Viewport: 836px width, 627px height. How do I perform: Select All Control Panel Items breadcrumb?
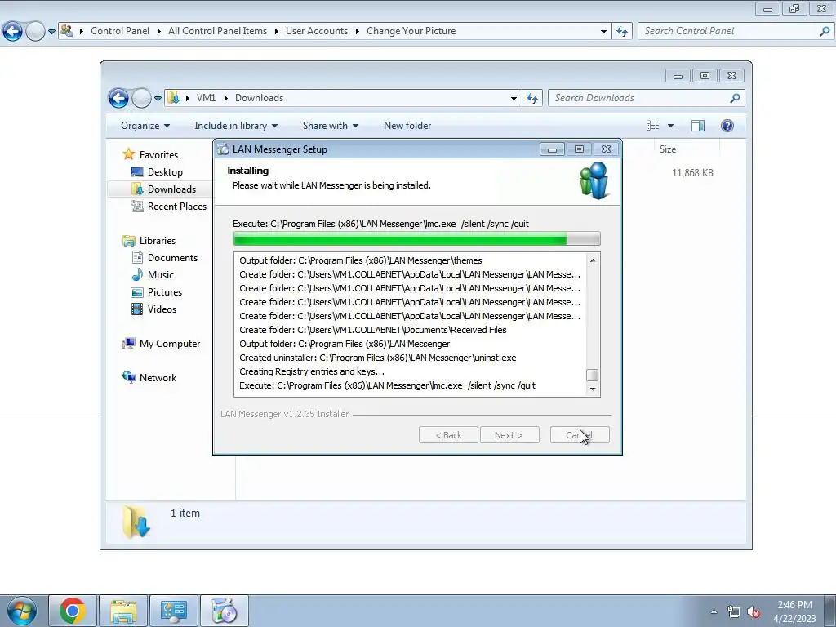coord(217,31)
